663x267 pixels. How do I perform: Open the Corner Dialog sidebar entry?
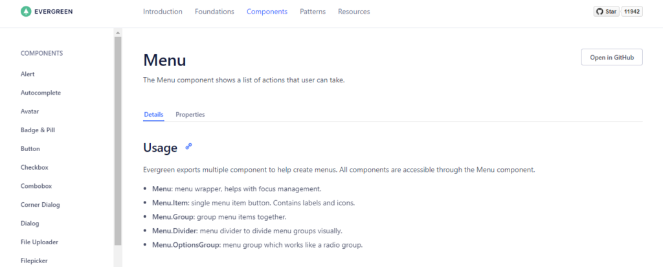(x=40, y=205)
